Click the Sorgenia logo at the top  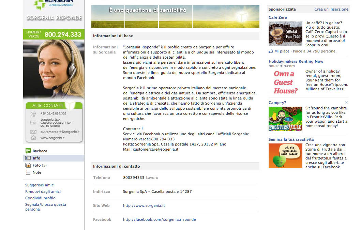(x=54, y=5)
